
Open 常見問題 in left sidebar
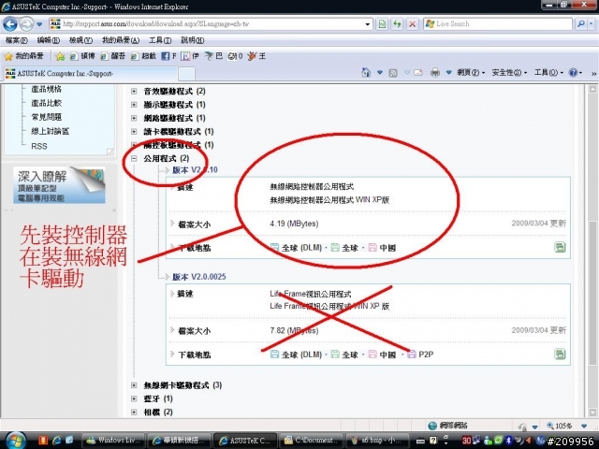[x=46, y=117]
